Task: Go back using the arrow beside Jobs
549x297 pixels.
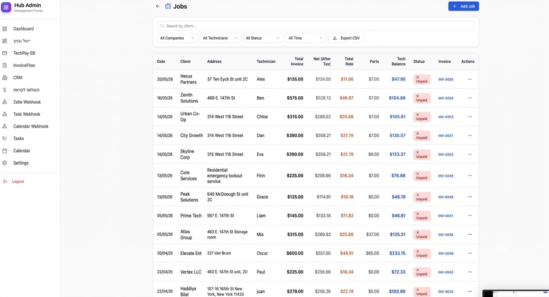Action: pos(157,6)
